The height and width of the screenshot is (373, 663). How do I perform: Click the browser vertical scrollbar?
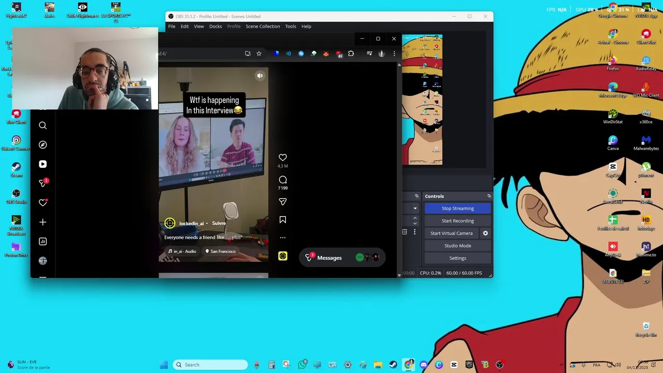pyautogui.click(x=399, y=169)
